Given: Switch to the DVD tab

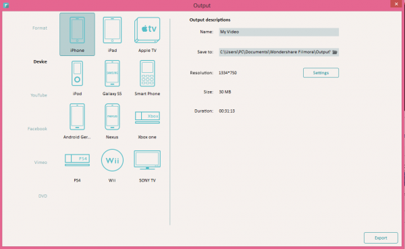Looking at the screenshot, I should [43, 196].
